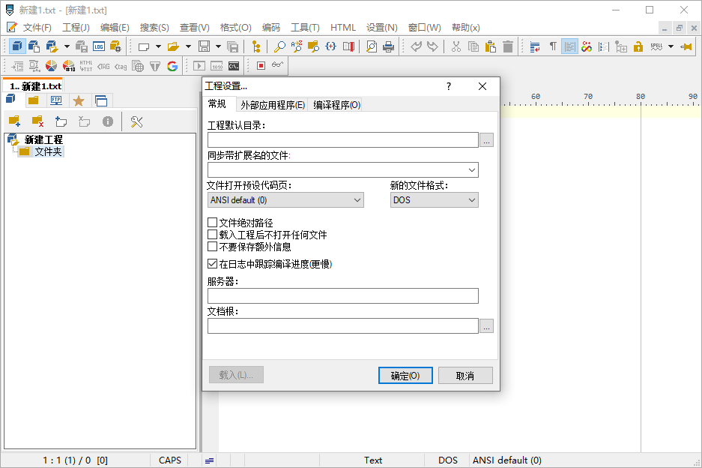Click the scissors cut icon on the toolbar
Image resolution: width=702 pixels, height=468 pixels.
point(456,46)
